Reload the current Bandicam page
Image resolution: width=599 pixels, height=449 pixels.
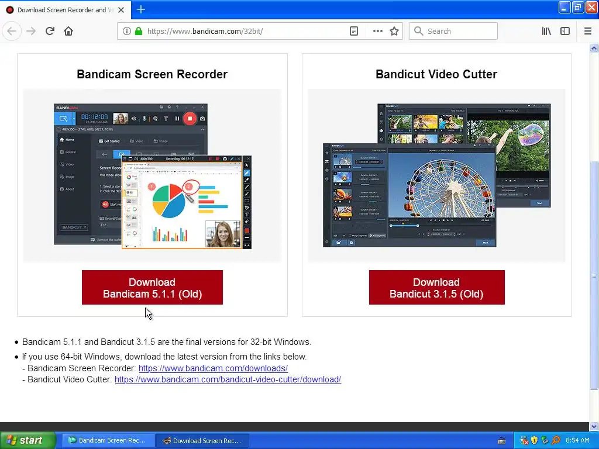[50, 31]
